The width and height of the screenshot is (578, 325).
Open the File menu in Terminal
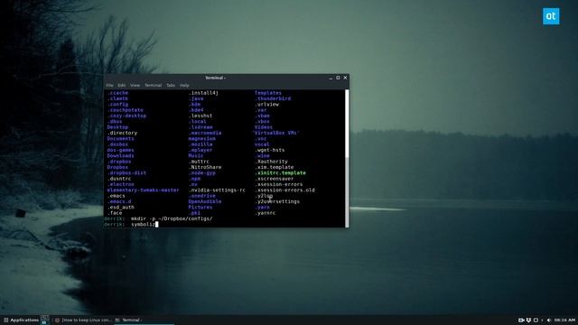coord(109,85)
